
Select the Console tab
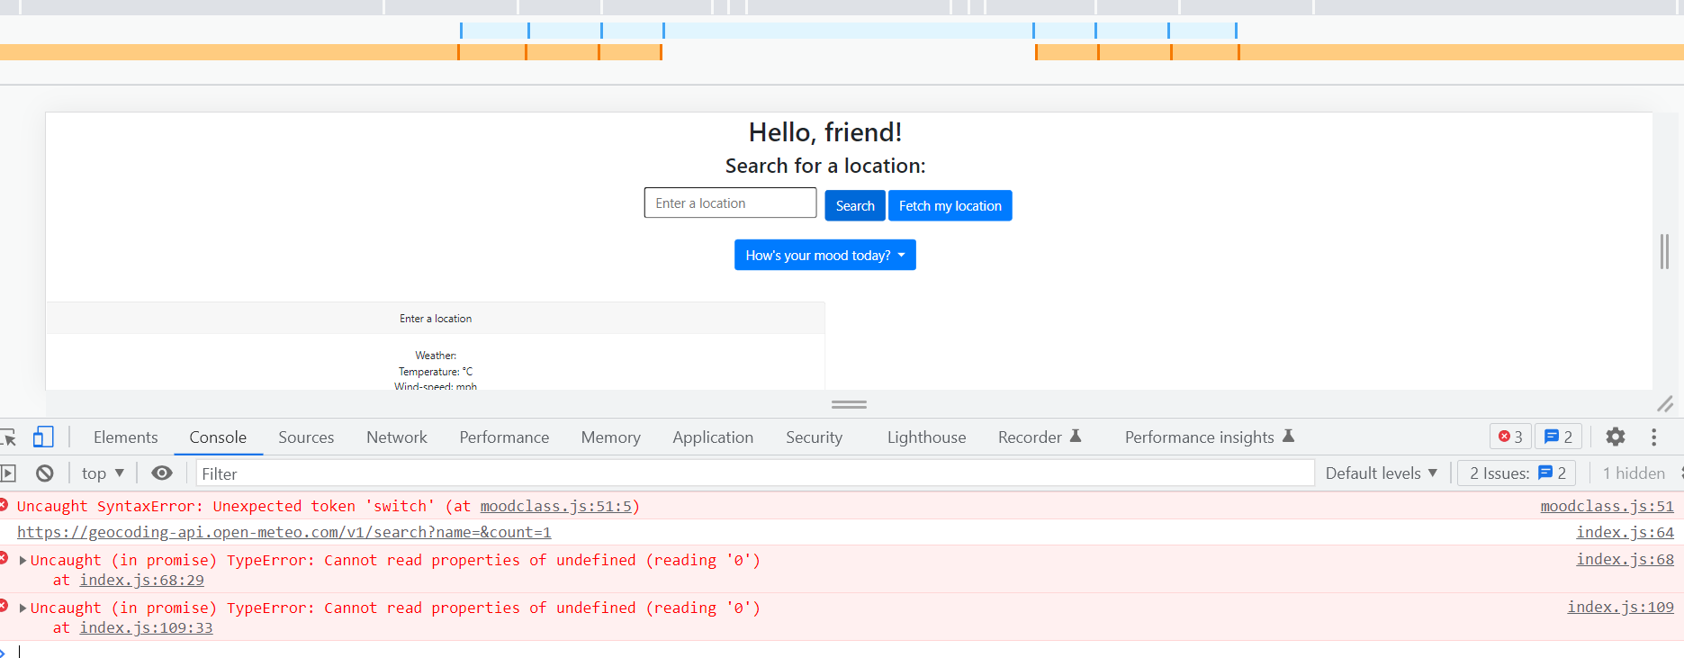(218, 437)
